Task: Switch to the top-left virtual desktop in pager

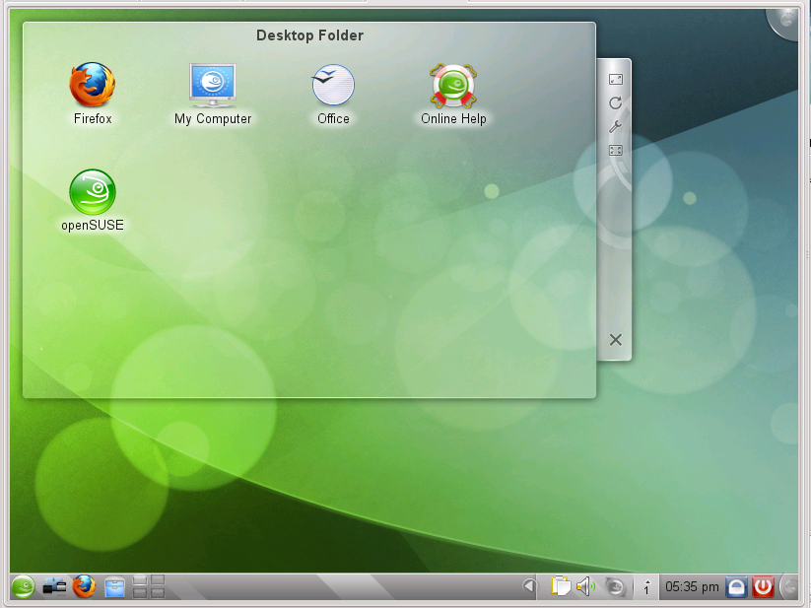Action: click(x=140, y=580)
